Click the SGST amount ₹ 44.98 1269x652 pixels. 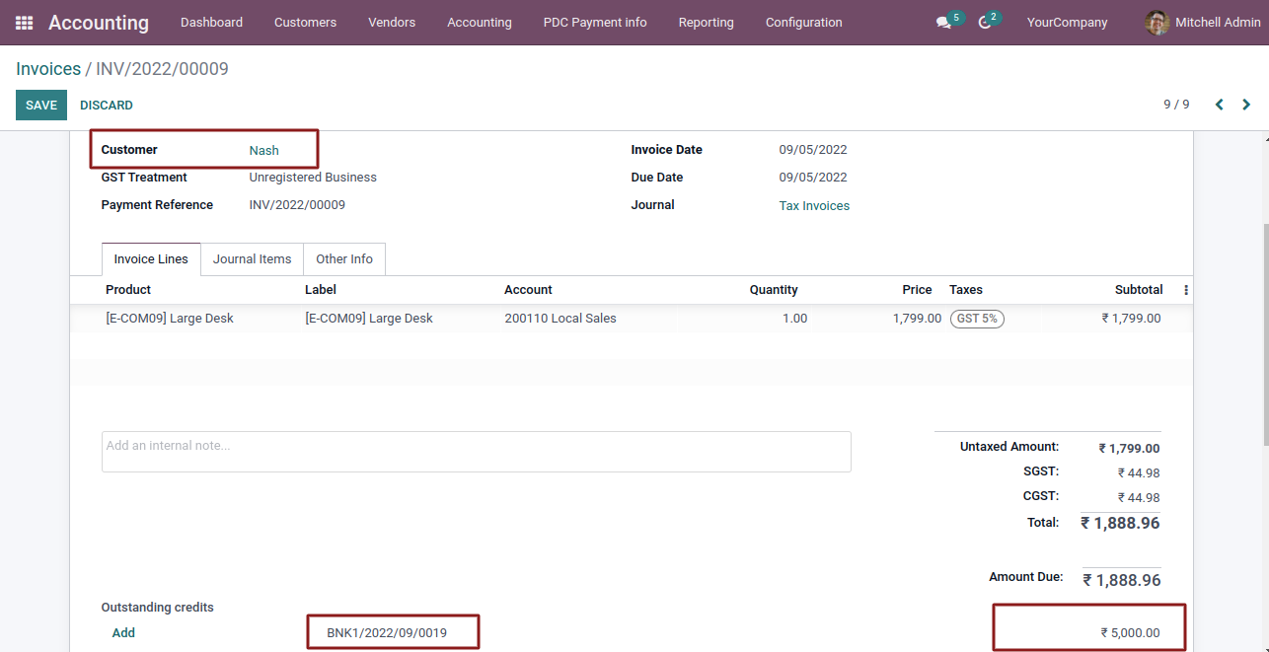point(1139,473)
